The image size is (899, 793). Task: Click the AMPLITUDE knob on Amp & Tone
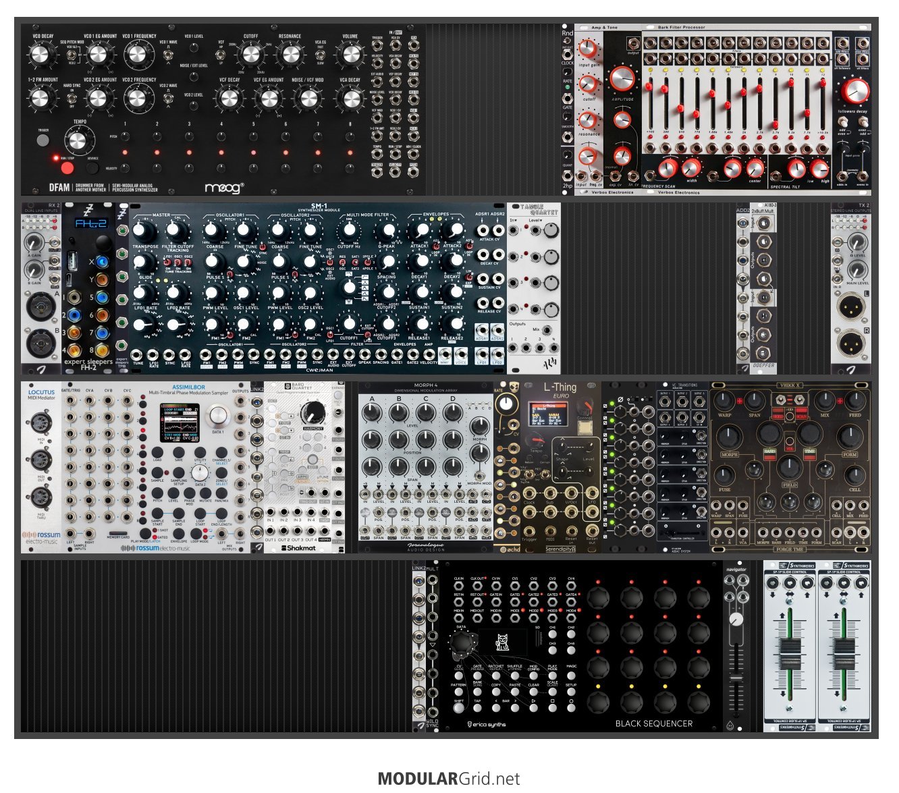[622, 80]
